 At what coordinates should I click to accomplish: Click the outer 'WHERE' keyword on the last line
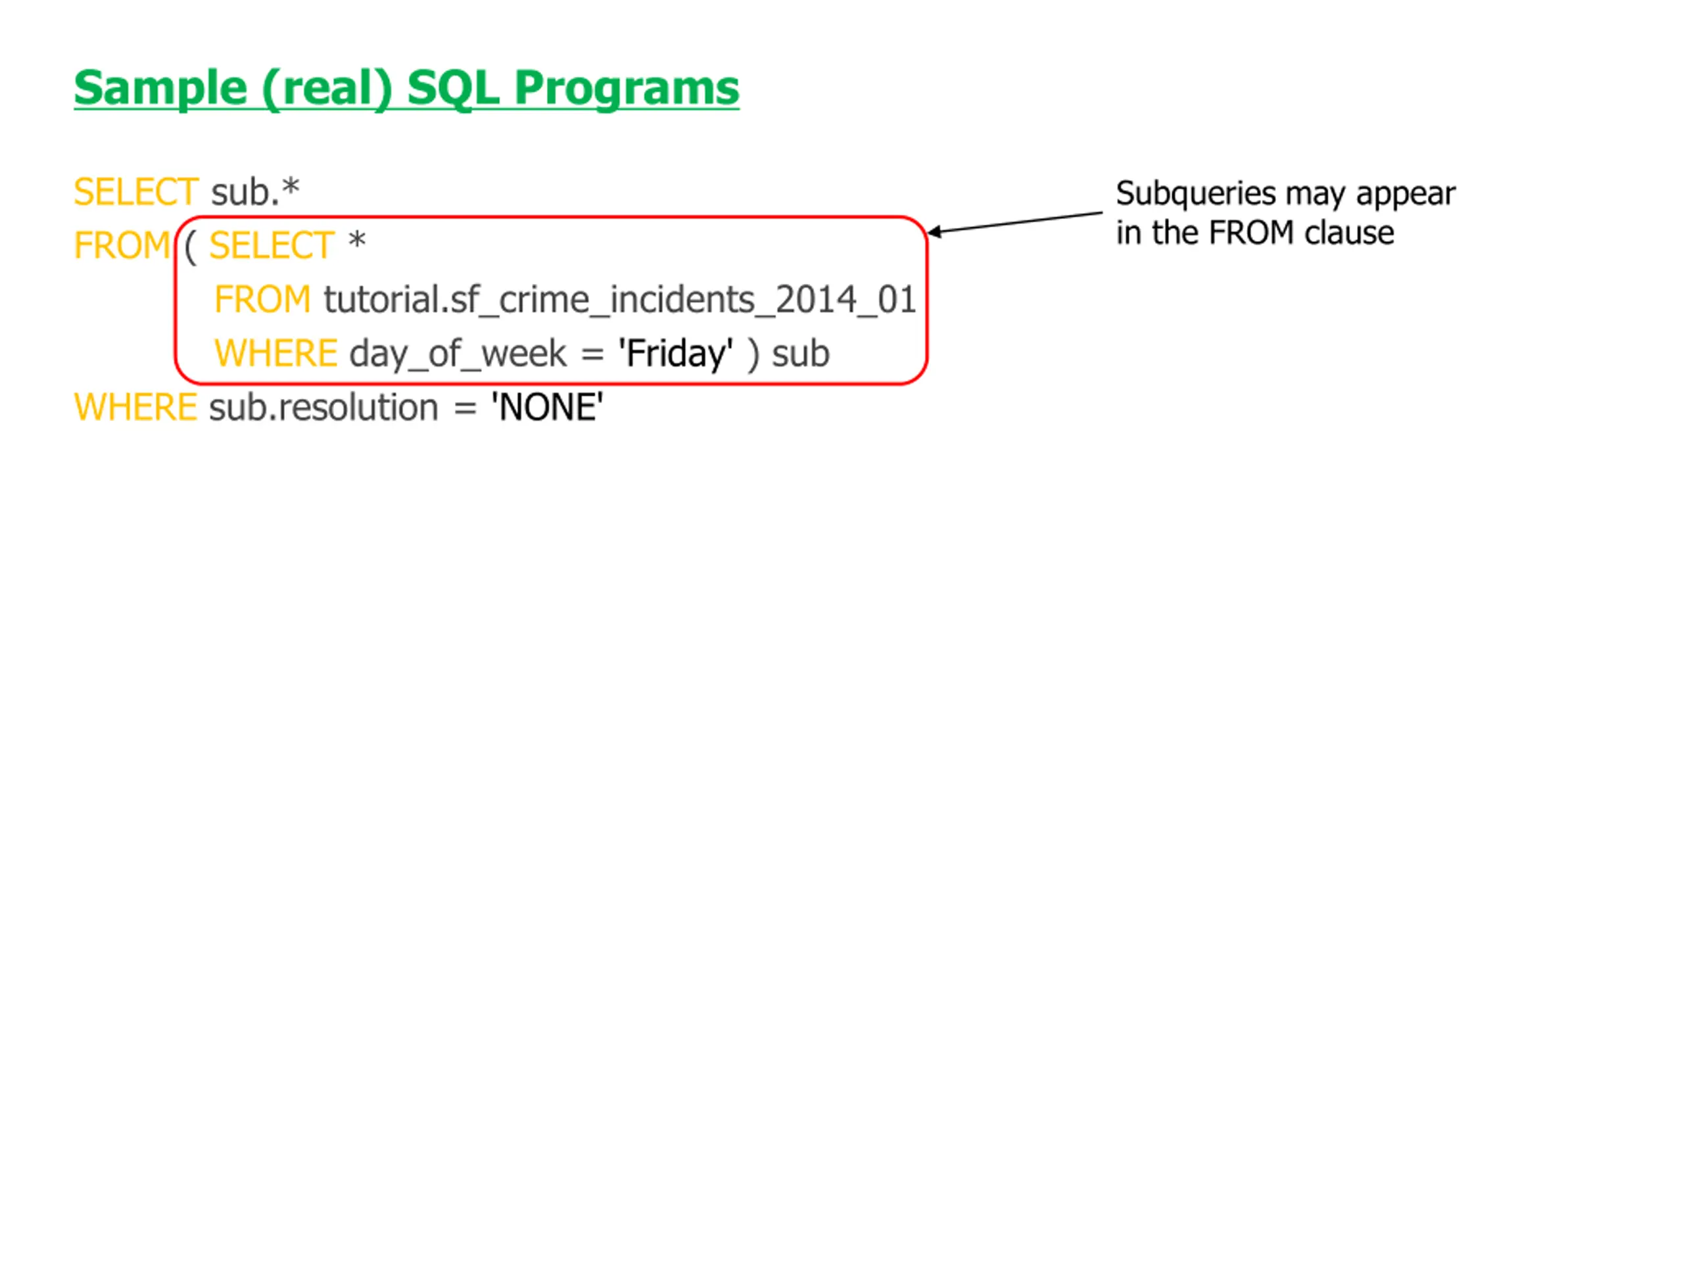[x=135, y=408]
